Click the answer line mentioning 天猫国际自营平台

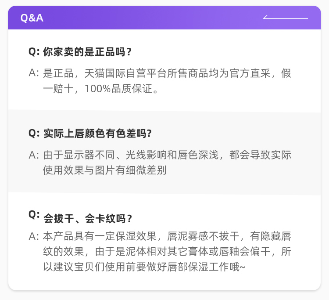tap(167, 73)
